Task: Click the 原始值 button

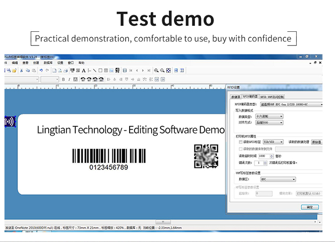Action: point(316,142)
